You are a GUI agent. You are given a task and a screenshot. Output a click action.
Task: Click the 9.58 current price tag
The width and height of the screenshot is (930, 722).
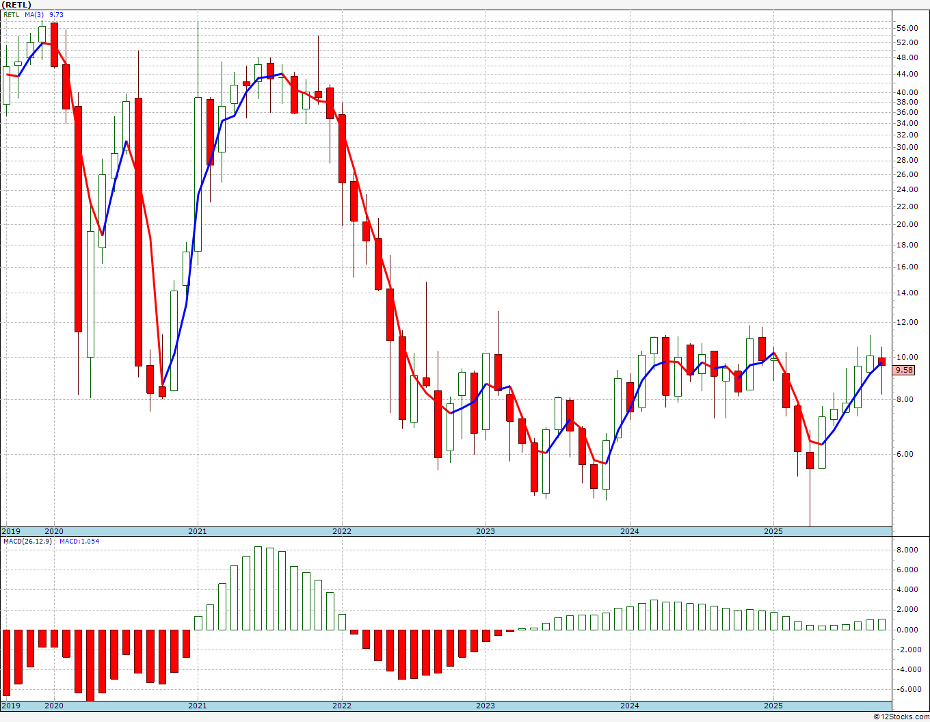(x=904, y=370)
